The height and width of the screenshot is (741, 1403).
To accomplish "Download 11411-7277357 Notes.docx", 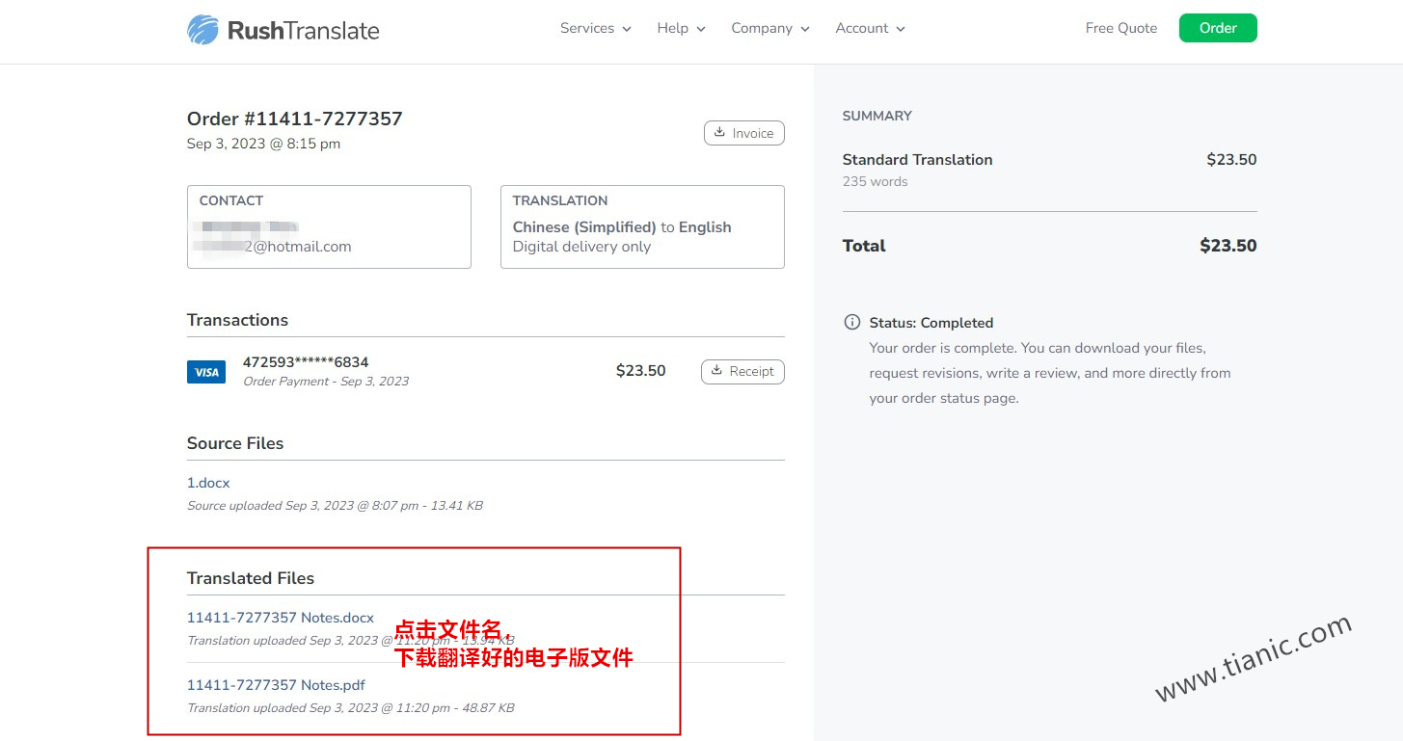I will point(281,618).
